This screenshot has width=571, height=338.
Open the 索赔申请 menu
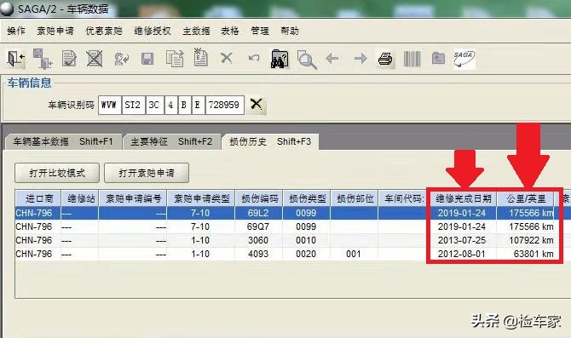pos(55,31)
